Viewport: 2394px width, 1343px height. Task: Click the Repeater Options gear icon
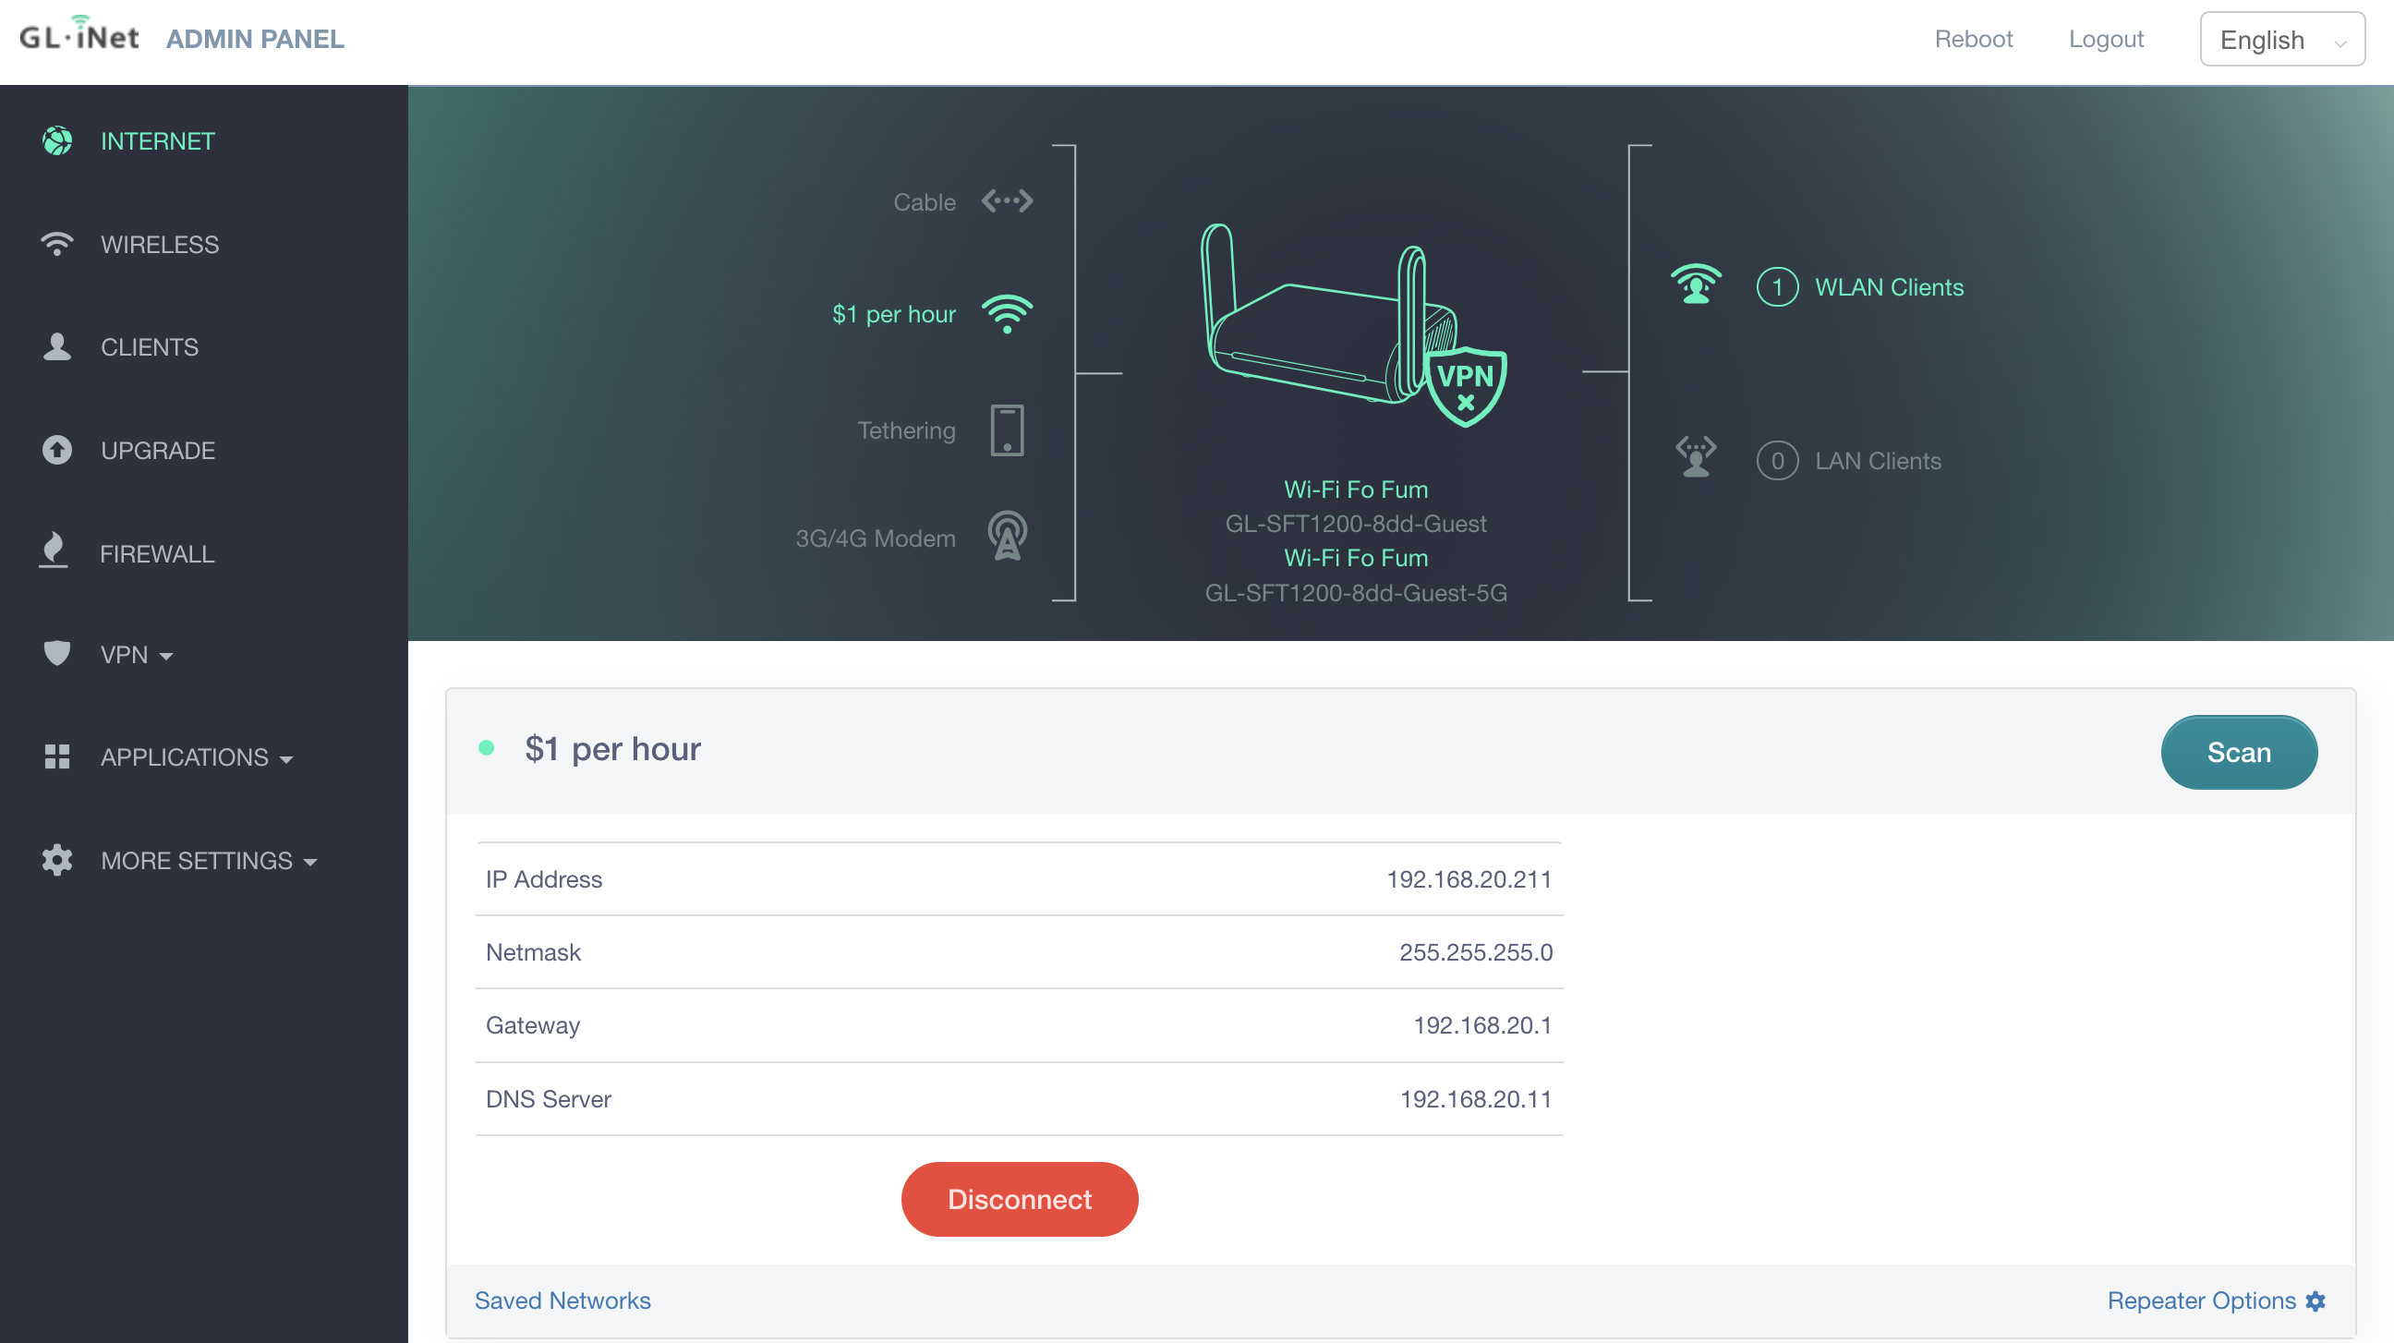[2315, 1301]
